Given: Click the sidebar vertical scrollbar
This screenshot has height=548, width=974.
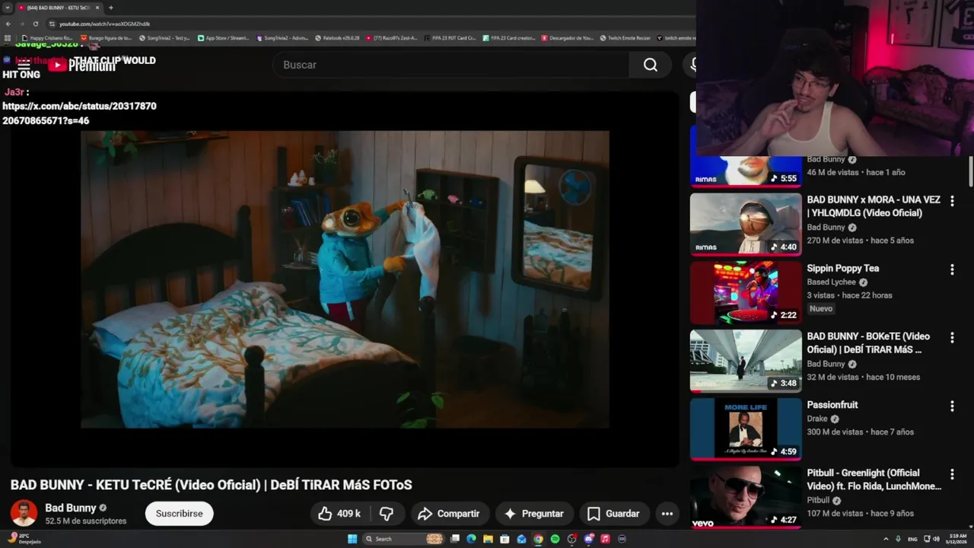Looking at the screenshot, I should pos(971,171).
